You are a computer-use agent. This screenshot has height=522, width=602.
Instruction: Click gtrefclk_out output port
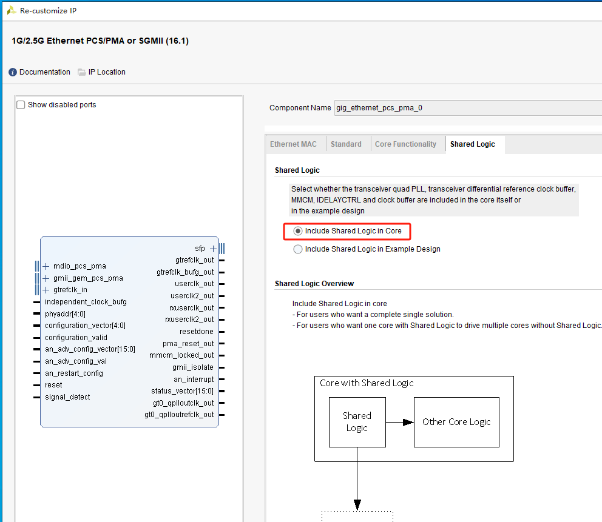(x=194, y=260)
